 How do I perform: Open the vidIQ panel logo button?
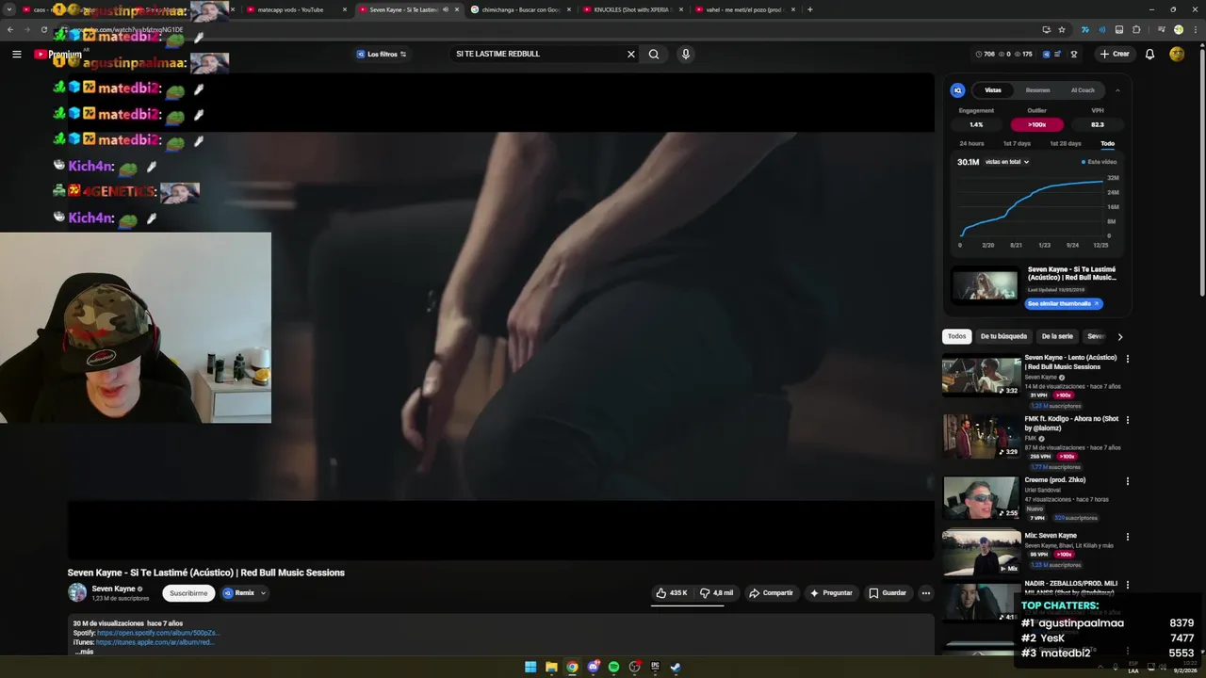(x=958, y=90)
